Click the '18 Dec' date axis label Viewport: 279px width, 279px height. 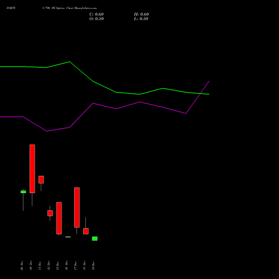pos(84,265)
